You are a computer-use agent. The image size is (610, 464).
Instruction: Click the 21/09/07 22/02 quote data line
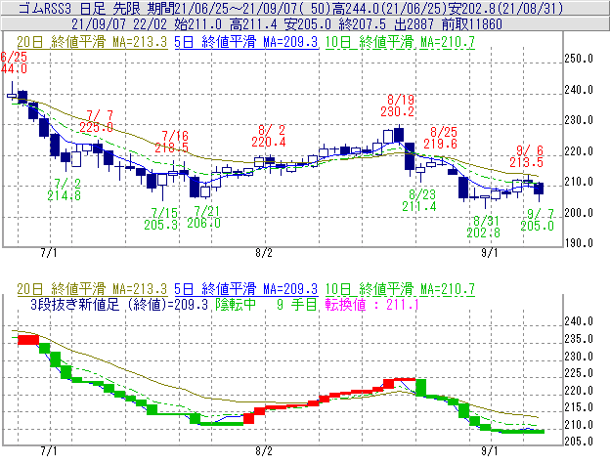(x=286, y=24)
